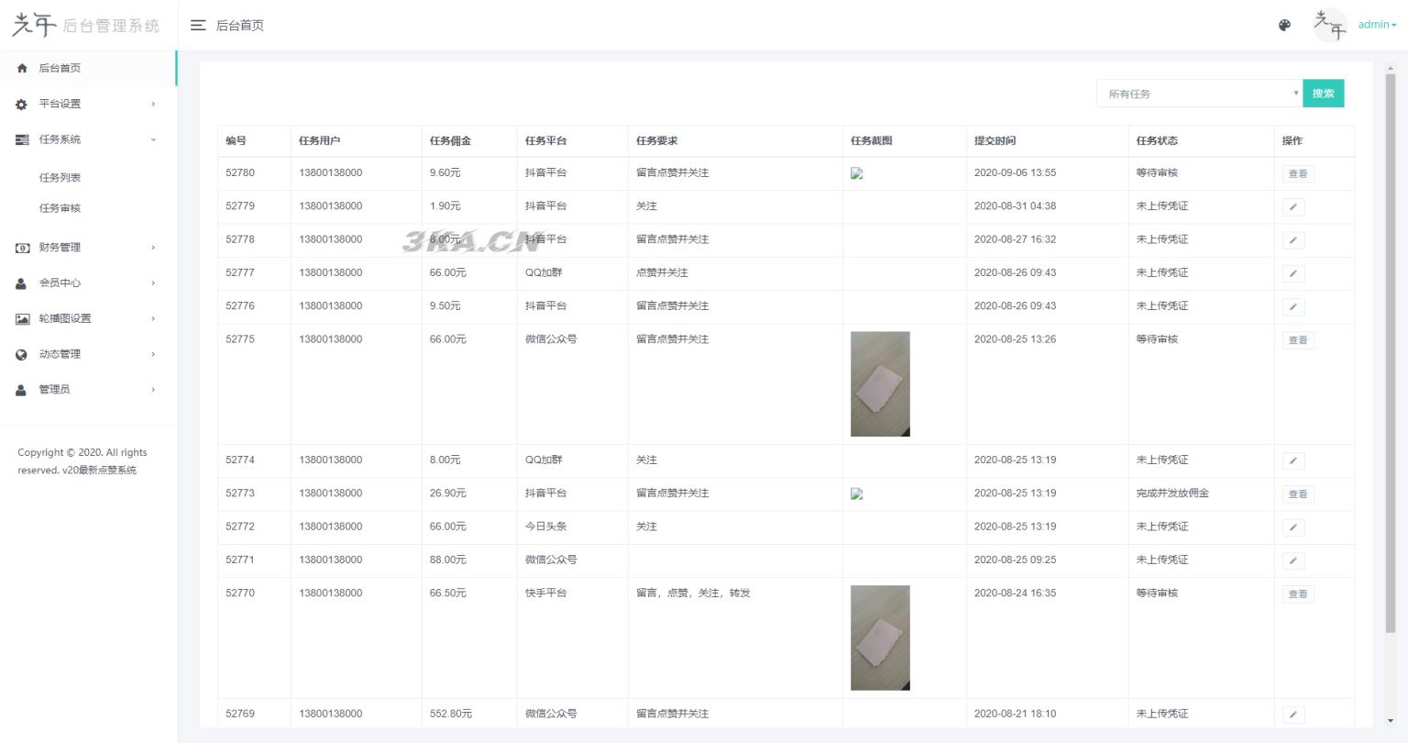Open 任务列表 submenu item
The height and width of the screenshot is (743, 1408).
(60, 178)
